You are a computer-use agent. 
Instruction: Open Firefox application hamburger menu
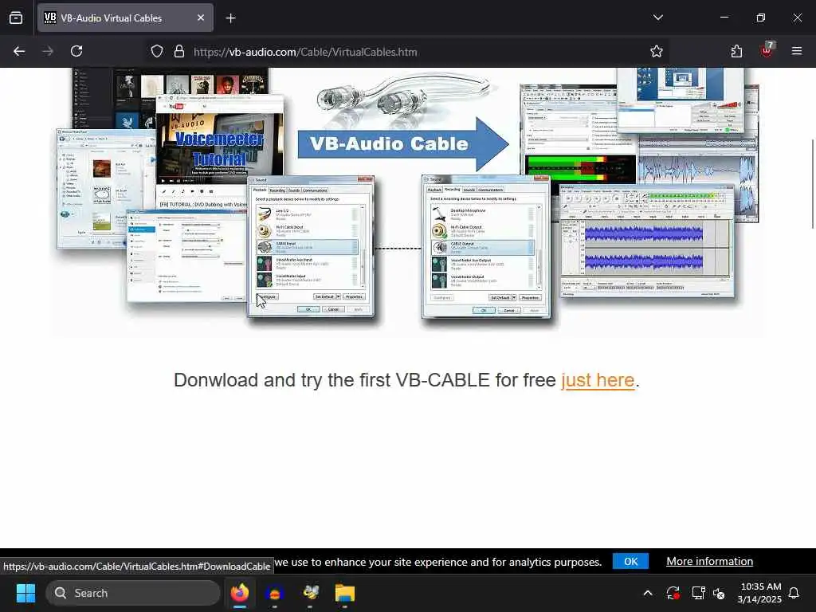tap(797, 51)
